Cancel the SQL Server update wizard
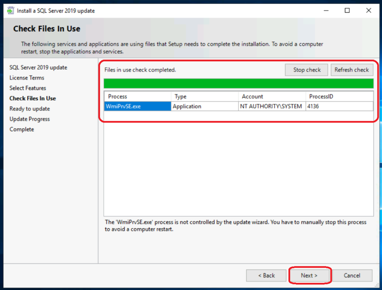 pyautogui.click(x=352, y=275)
